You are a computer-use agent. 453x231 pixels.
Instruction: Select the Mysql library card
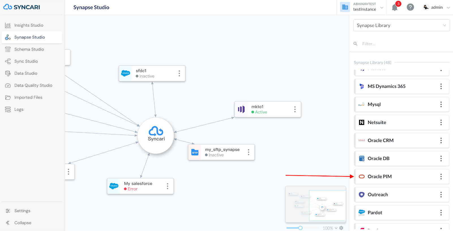pos(401,105)
